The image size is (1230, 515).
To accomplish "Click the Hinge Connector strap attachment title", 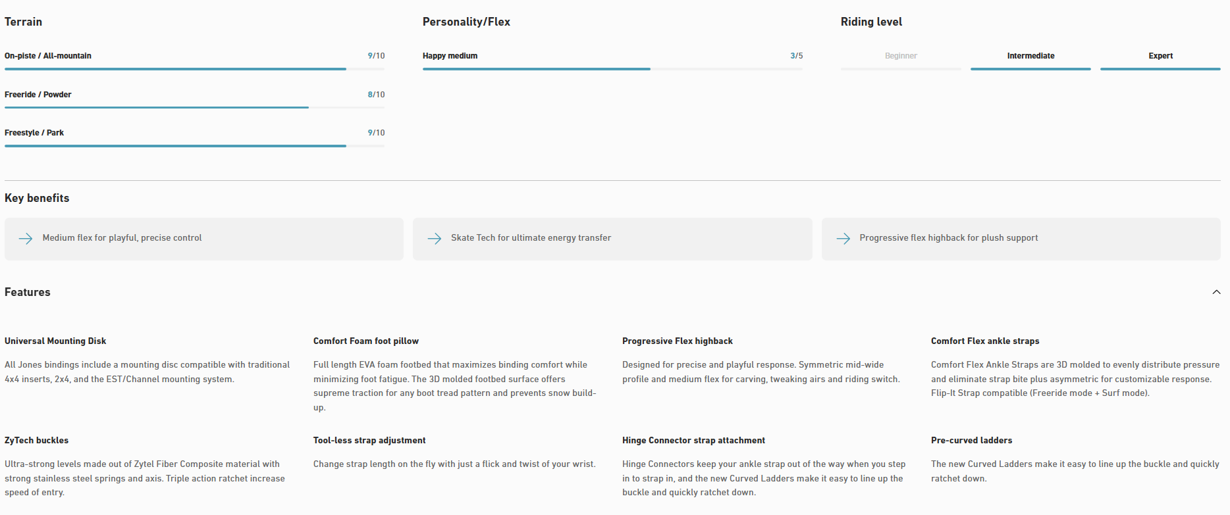I will [x=693, y=440].
